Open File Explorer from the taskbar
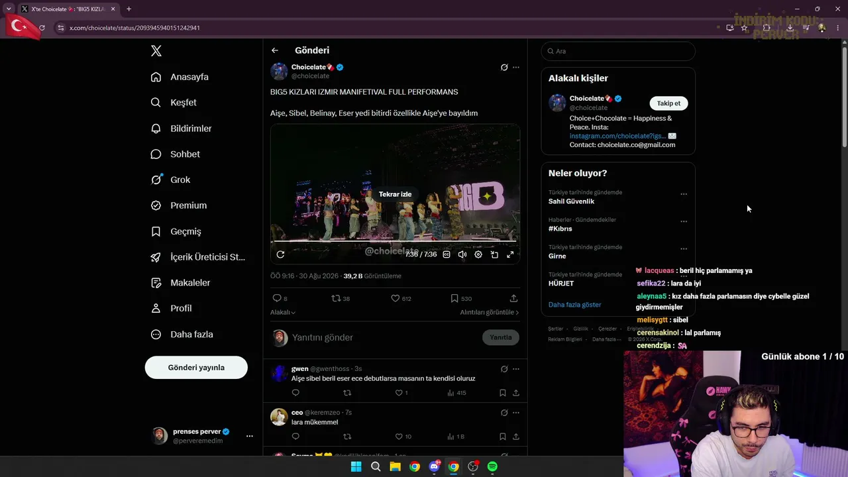Screen dimensions: 848x477 coord(395,467)
